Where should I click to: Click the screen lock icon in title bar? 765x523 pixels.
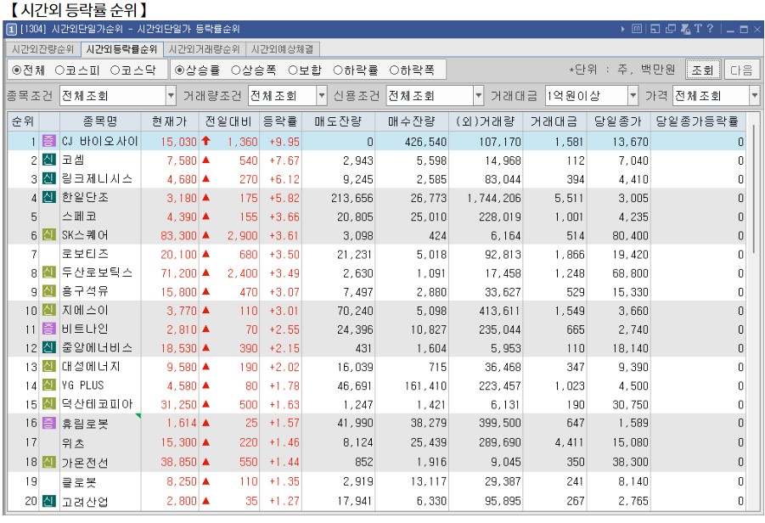(x=685, y=28)
